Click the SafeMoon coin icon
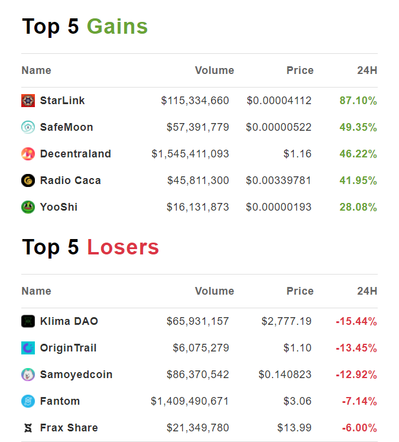The width and height of the screenshot is (399, 442). [28, 127]
